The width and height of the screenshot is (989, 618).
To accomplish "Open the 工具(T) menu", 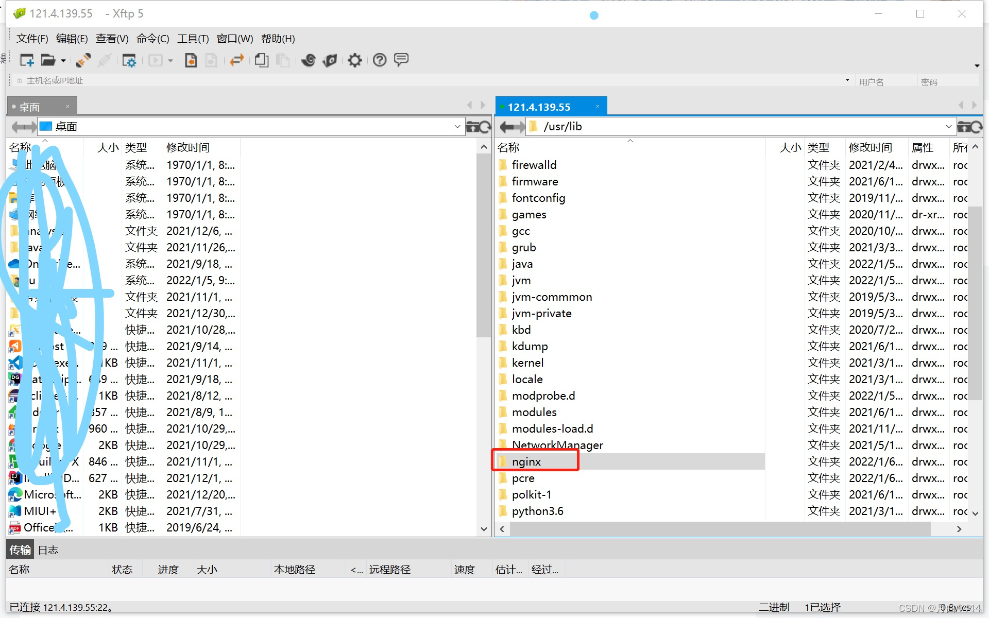I will click(193, 39).
